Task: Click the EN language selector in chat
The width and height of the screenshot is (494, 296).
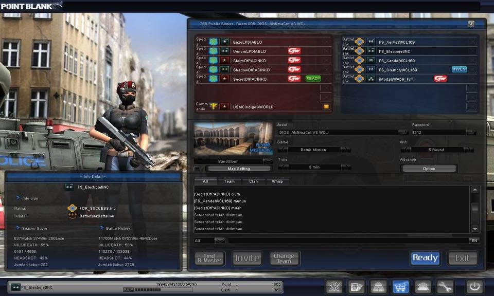Action: coord(474,240)
